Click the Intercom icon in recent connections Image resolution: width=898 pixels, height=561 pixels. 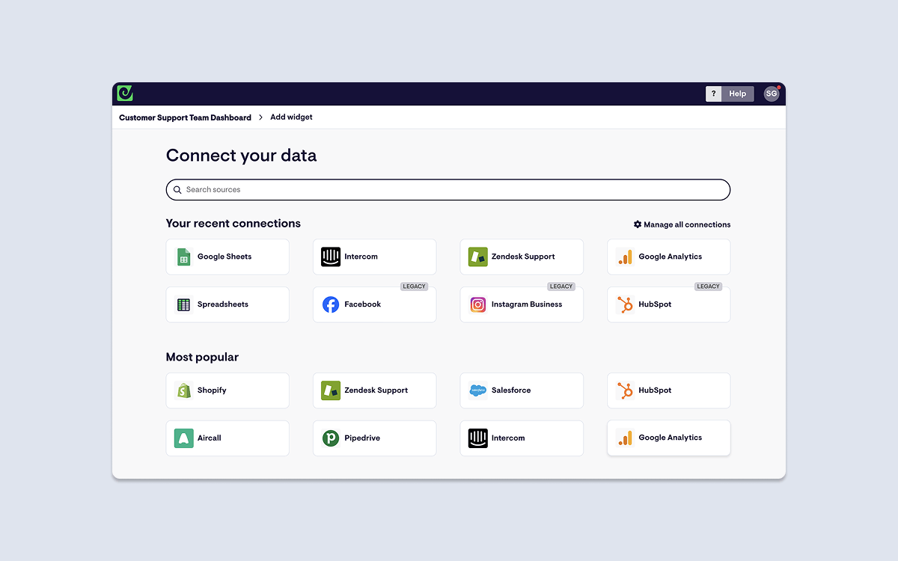pos(331,257)
